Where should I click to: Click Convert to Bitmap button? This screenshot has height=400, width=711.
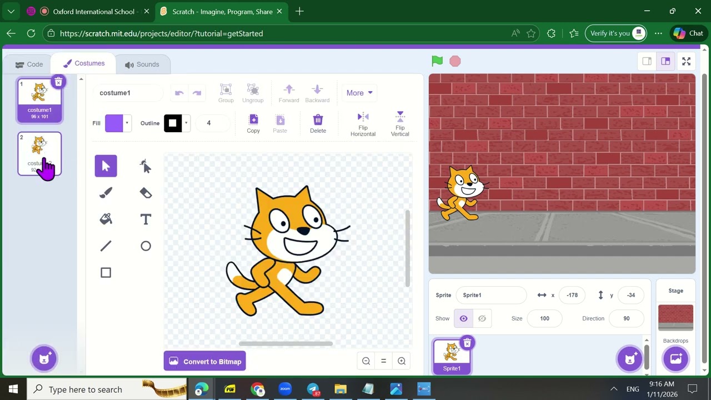click(x=204, y=361)
